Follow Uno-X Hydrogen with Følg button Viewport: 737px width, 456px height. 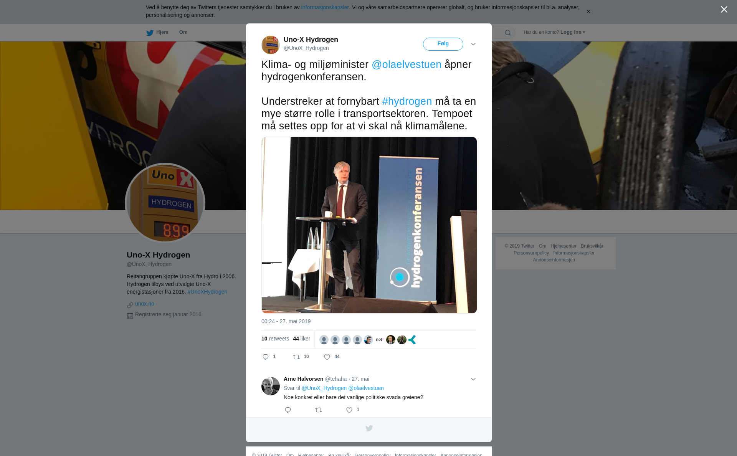point(443,44)
